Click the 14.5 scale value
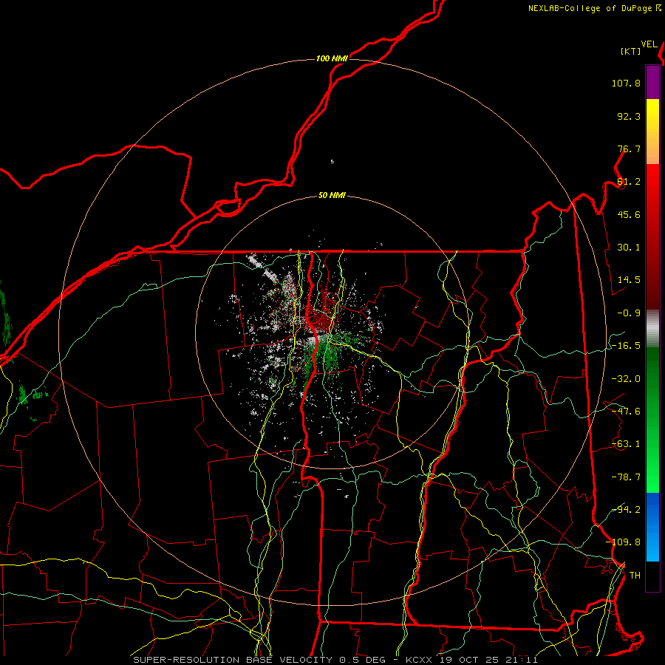The height and width of the screenshot is (665, 665). pyautogui.click(x=629, y=280)
